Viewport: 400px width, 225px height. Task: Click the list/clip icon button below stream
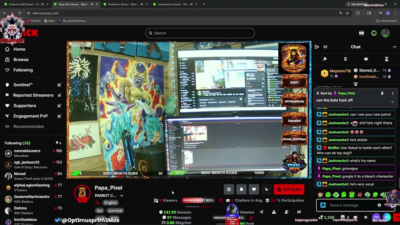pyautogui.click(x=229, y=189)
